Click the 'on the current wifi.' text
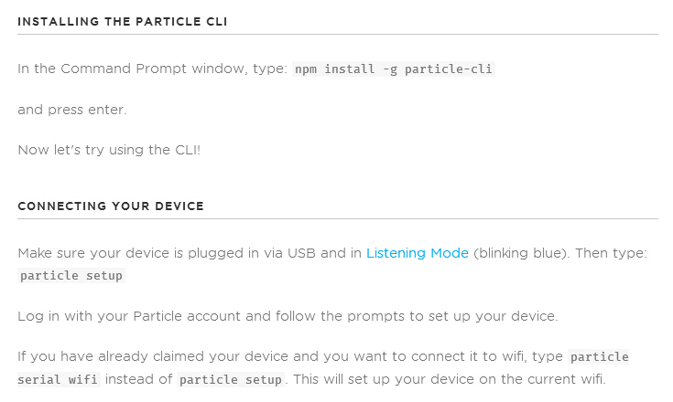The width and height of the screenshot is (673, 402). point(543,379)
